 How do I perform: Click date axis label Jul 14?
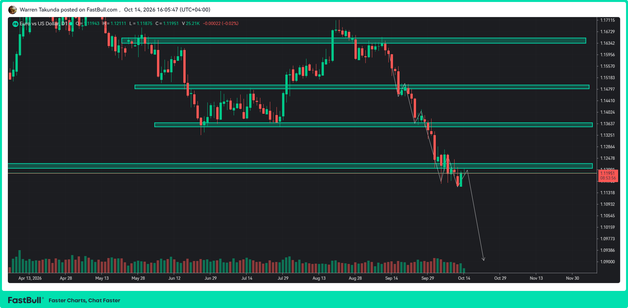(x=247, y=278)
